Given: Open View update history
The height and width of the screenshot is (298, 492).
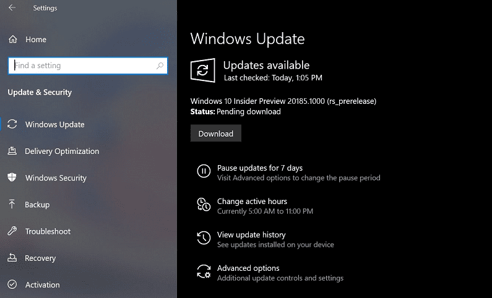Looking at the screenshot, I should pyautogui.click(x=251, y=235).
